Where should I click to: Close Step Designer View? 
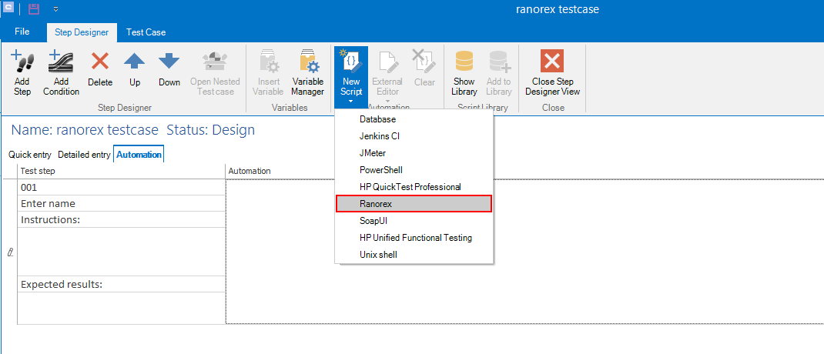pos(552,63)
